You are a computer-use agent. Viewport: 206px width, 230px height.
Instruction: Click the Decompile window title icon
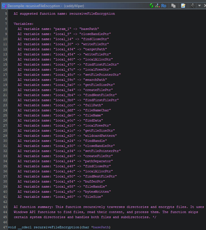coord(5,6)
